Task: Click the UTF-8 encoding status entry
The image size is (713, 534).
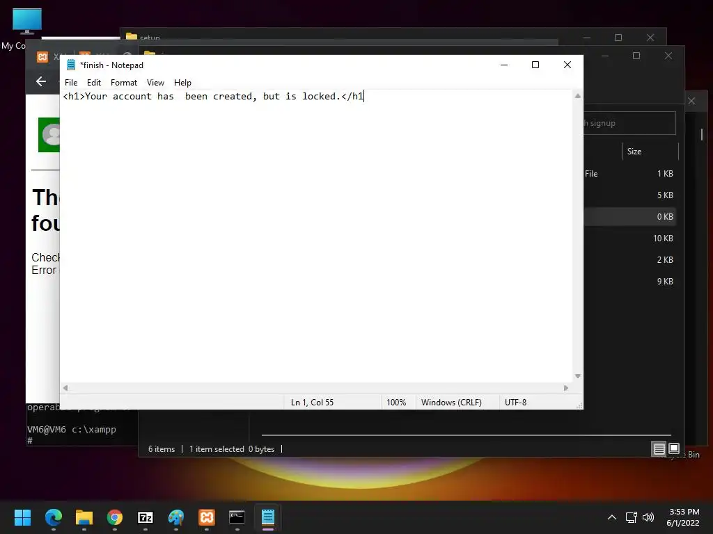Action: tap(515, 403)
